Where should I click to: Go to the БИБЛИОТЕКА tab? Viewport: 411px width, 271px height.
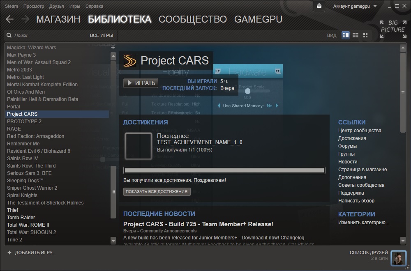120,19
